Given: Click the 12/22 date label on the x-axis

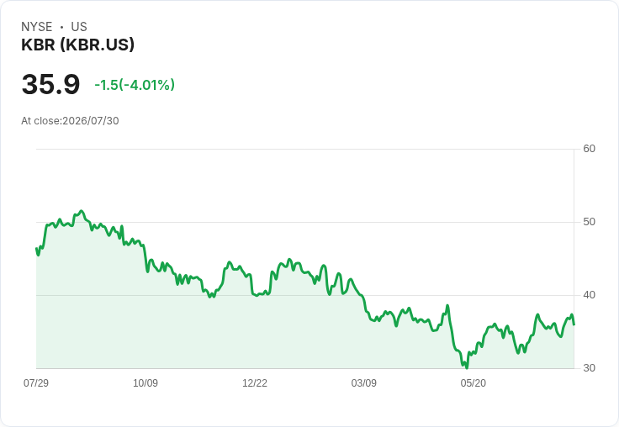Looking at the screenshot, I should coord(255,383).
